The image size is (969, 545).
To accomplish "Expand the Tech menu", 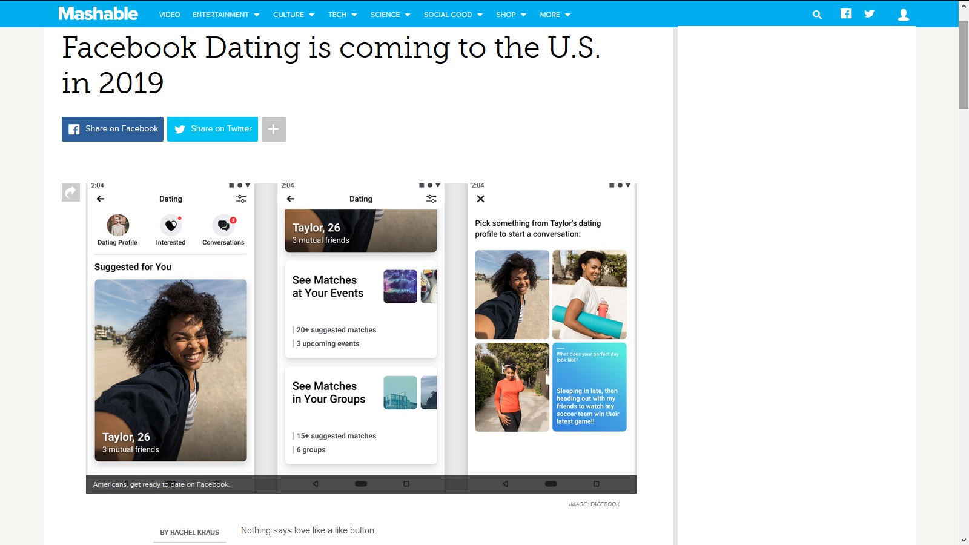I will tap(343, 15).
